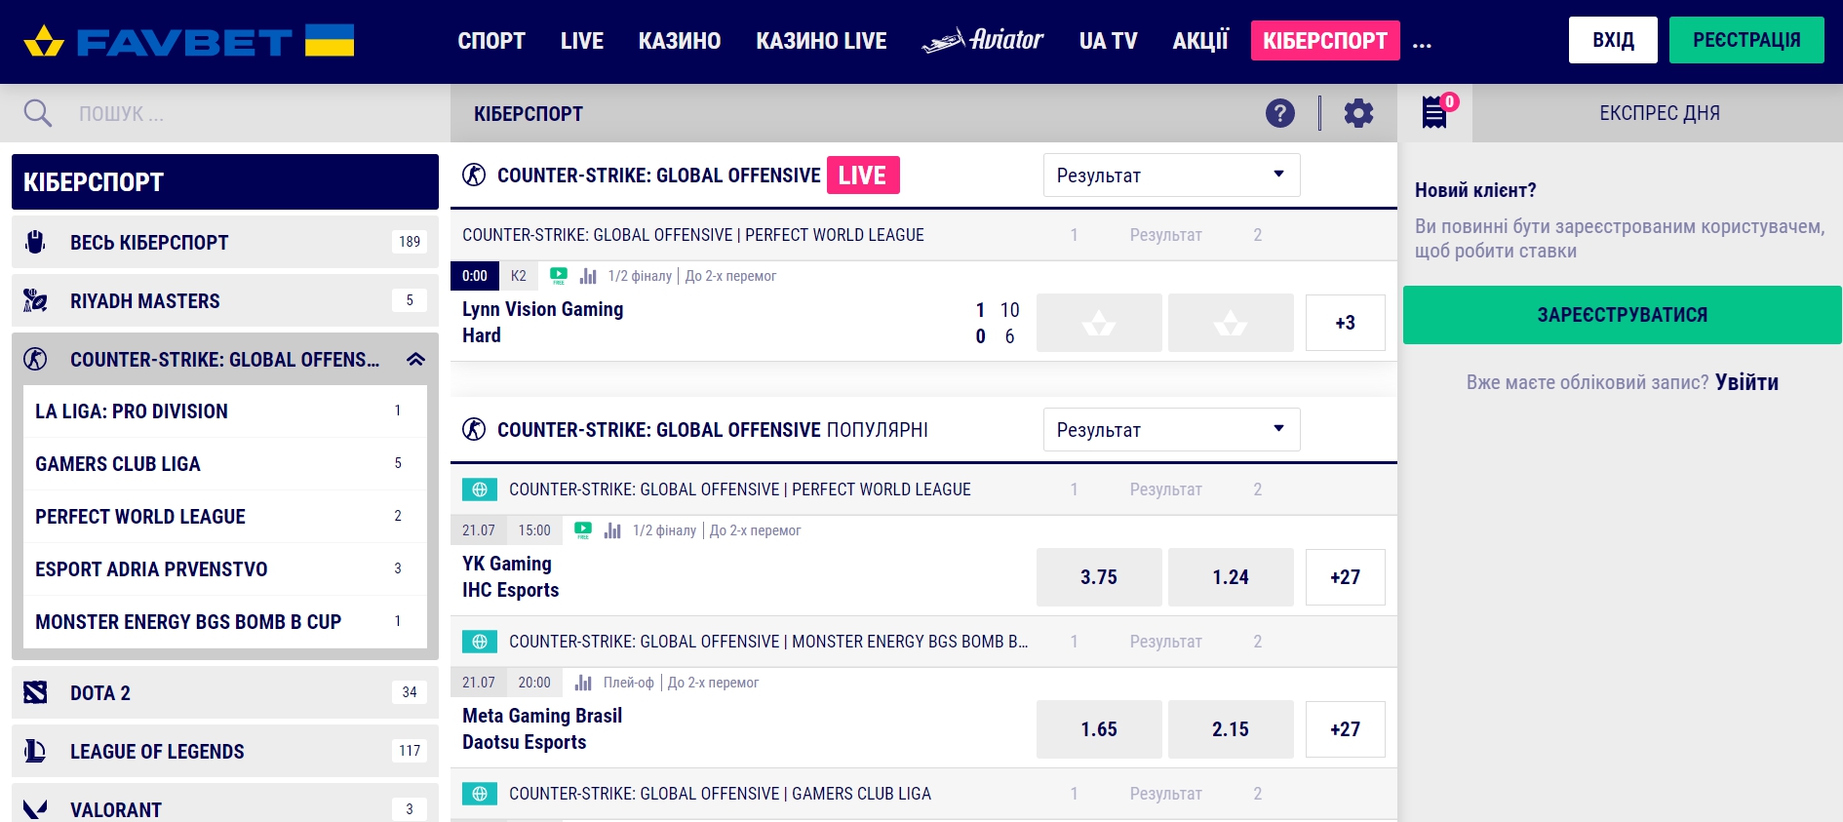This screenshot has height=822, width=1843.
Task: Open Результат dropdown in the LIVE section
Action: (x=1171, y=176)
